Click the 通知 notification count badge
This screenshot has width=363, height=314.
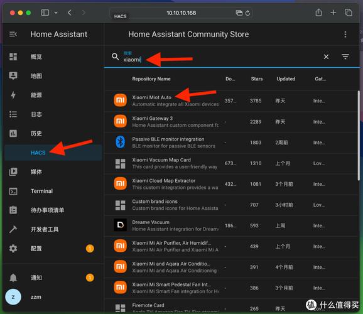point(90,278)
